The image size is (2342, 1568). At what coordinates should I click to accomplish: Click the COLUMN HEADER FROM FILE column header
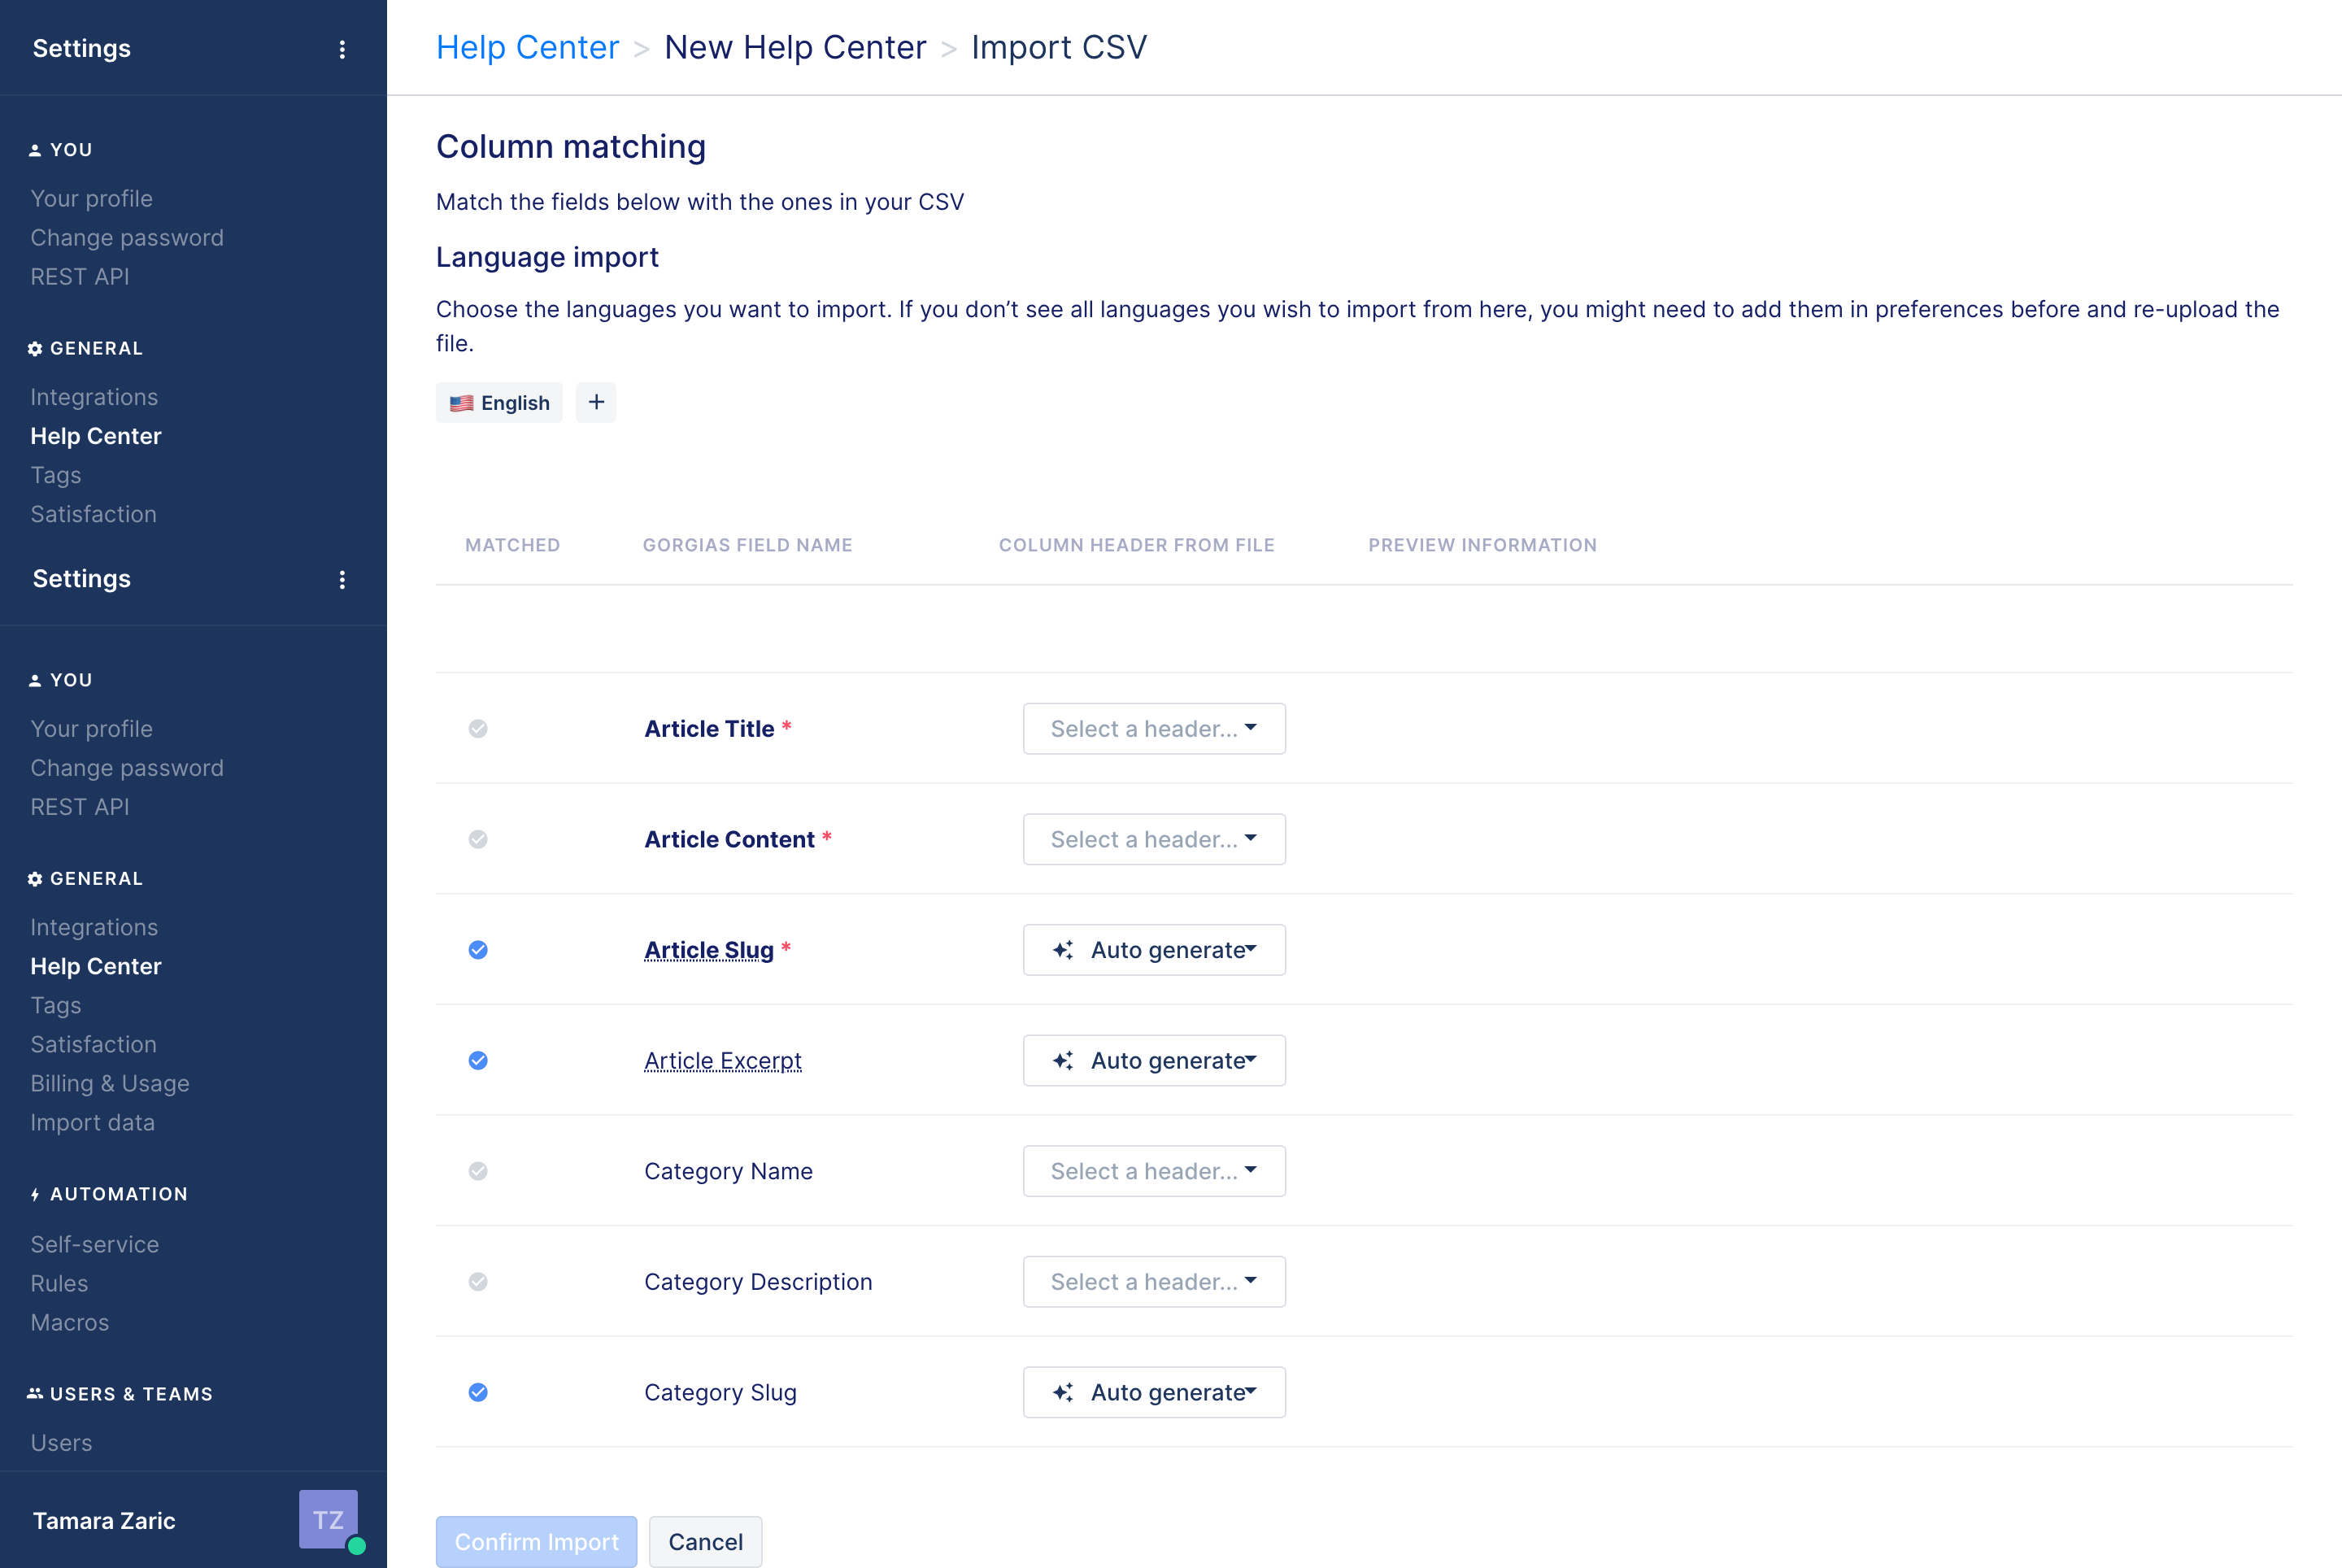coord(1136,545)
